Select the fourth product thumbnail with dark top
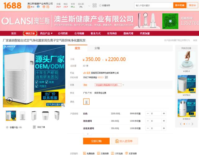 45,116
